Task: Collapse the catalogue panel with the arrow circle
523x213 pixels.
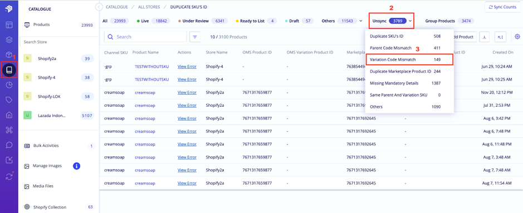Action: pos(99,7)
